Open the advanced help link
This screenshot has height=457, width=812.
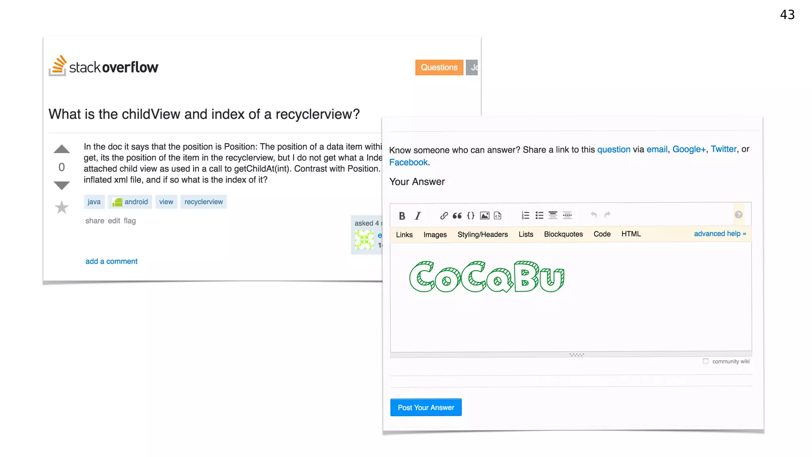click(x=720, y=234)
